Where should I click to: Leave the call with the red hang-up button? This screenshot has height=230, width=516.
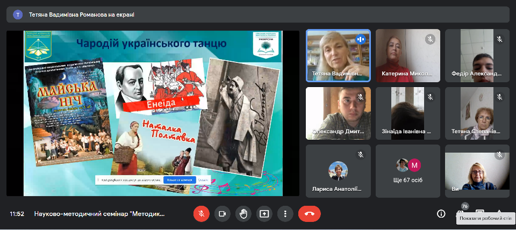click(x=309, y=213)
